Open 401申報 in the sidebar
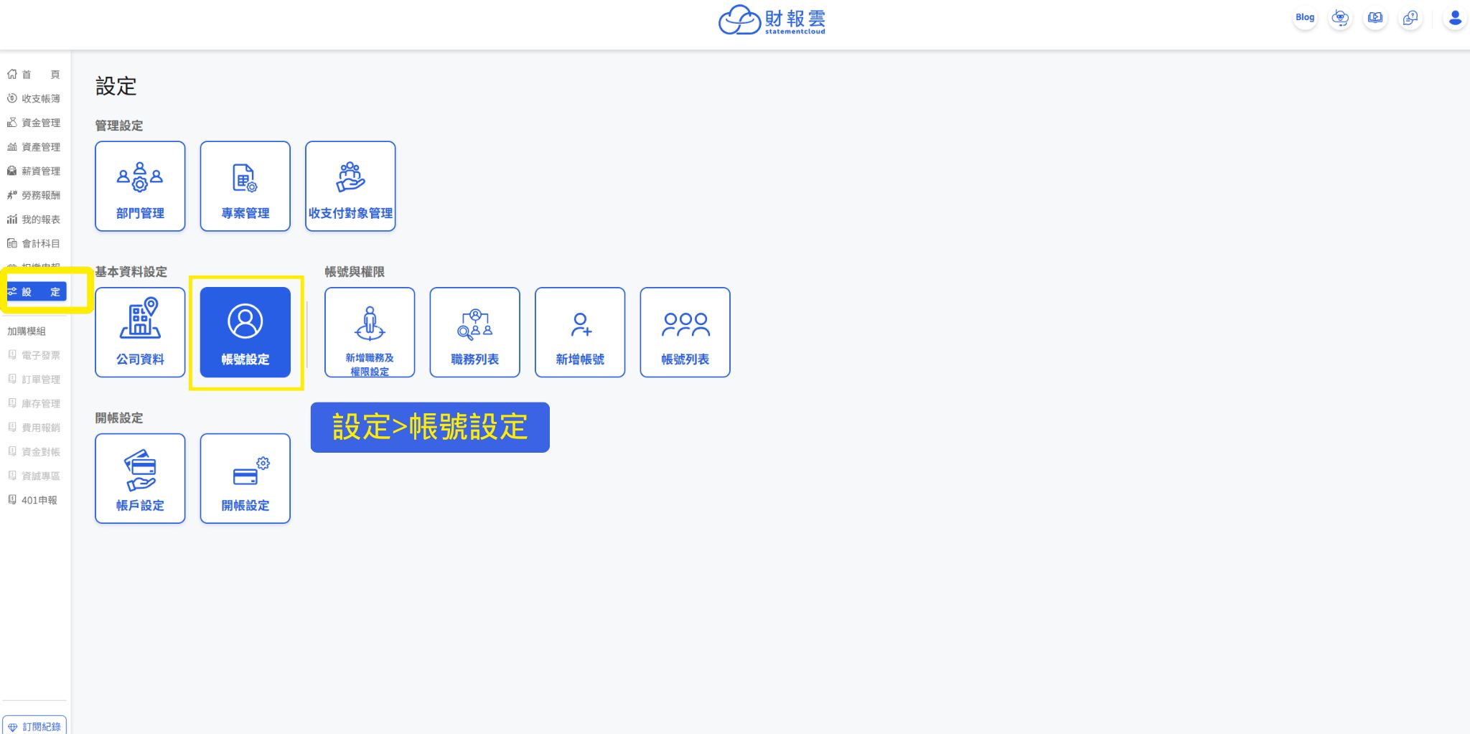The image size is (1470, 734). (34, 500)
